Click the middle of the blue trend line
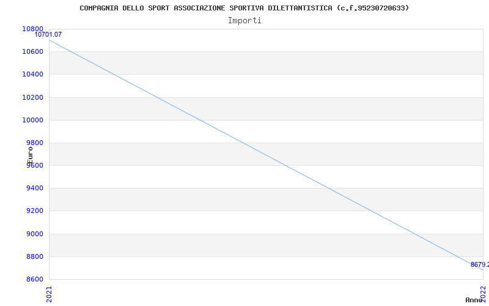 266,155
